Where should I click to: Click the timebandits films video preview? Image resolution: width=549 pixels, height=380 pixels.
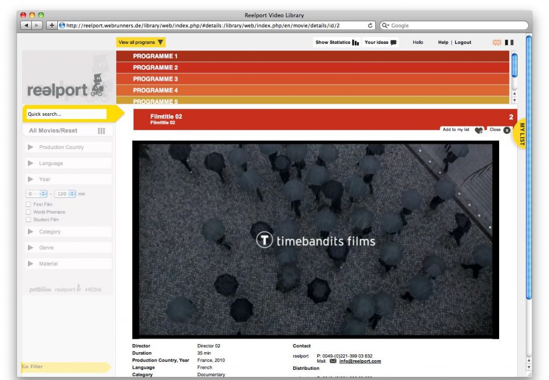click(x=315, y=240)
